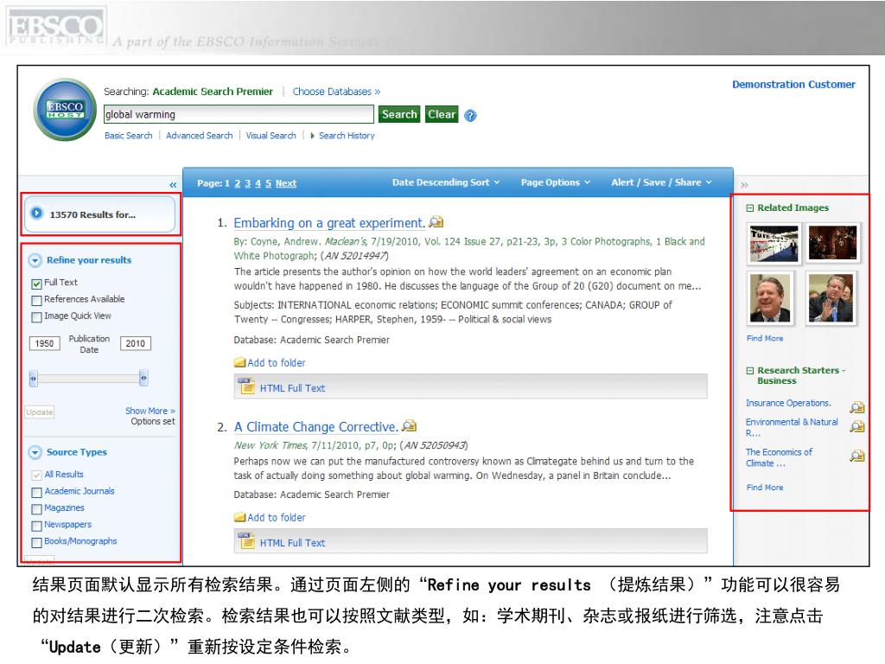
Task: Preview icon next to Environmental & Natural R...
Action: [x=856, y=426]
